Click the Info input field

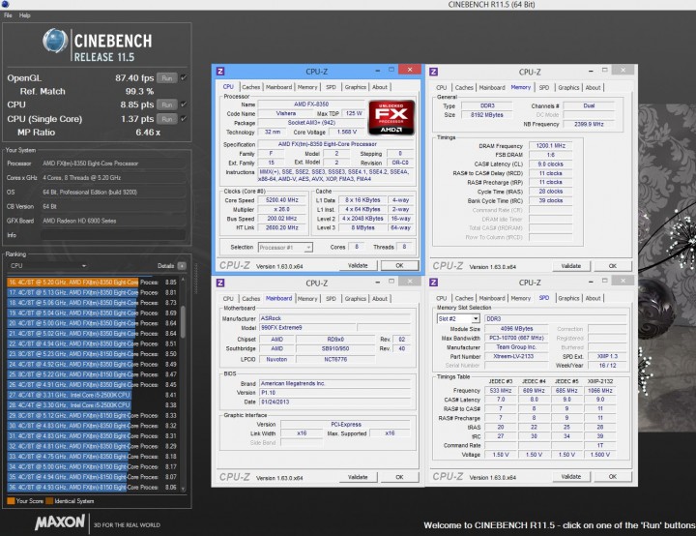pos(113,235)
